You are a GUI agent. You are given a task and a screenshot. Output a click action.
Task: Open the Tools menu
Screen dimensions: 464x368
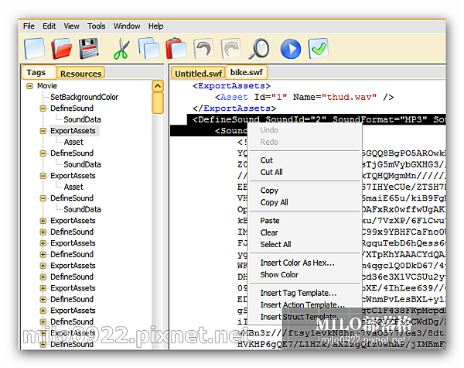coord(97,26)
